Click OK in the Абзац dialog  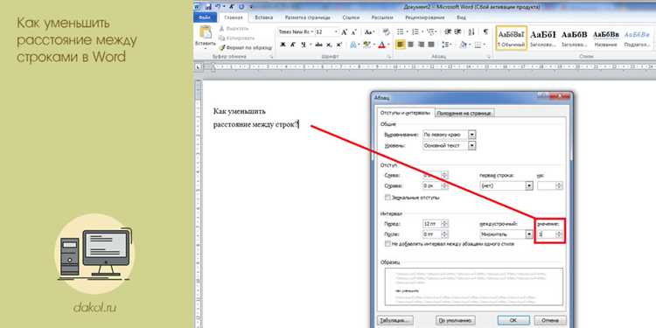point(513,321)
